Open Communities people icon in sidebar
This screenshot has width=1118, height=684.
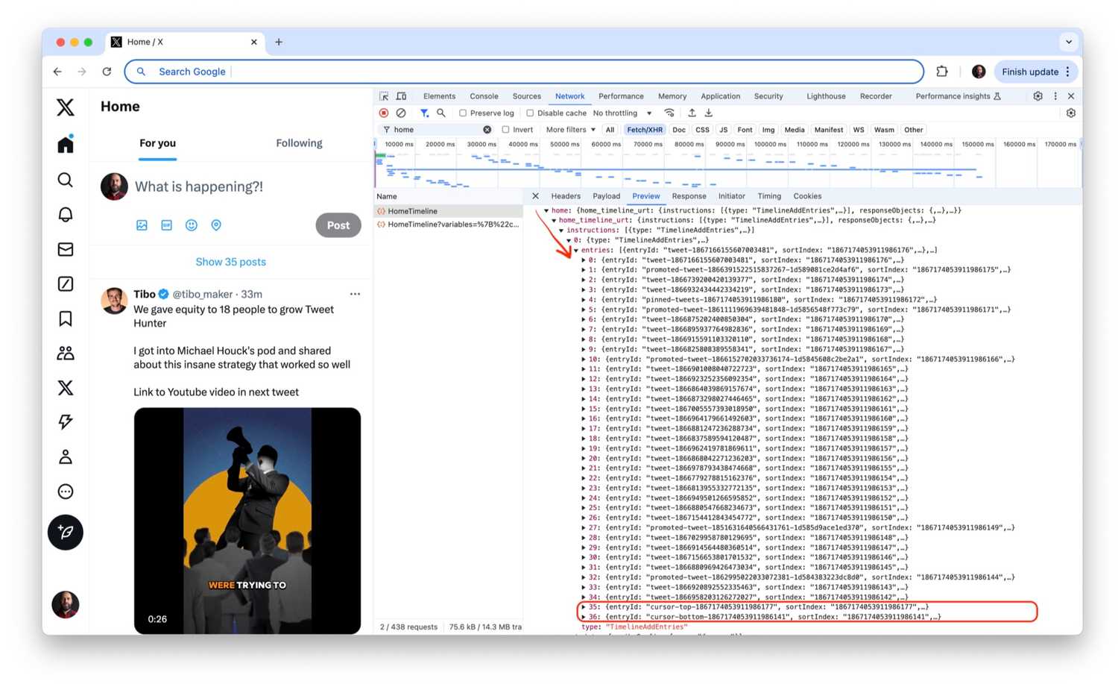[x=66, y=353]
